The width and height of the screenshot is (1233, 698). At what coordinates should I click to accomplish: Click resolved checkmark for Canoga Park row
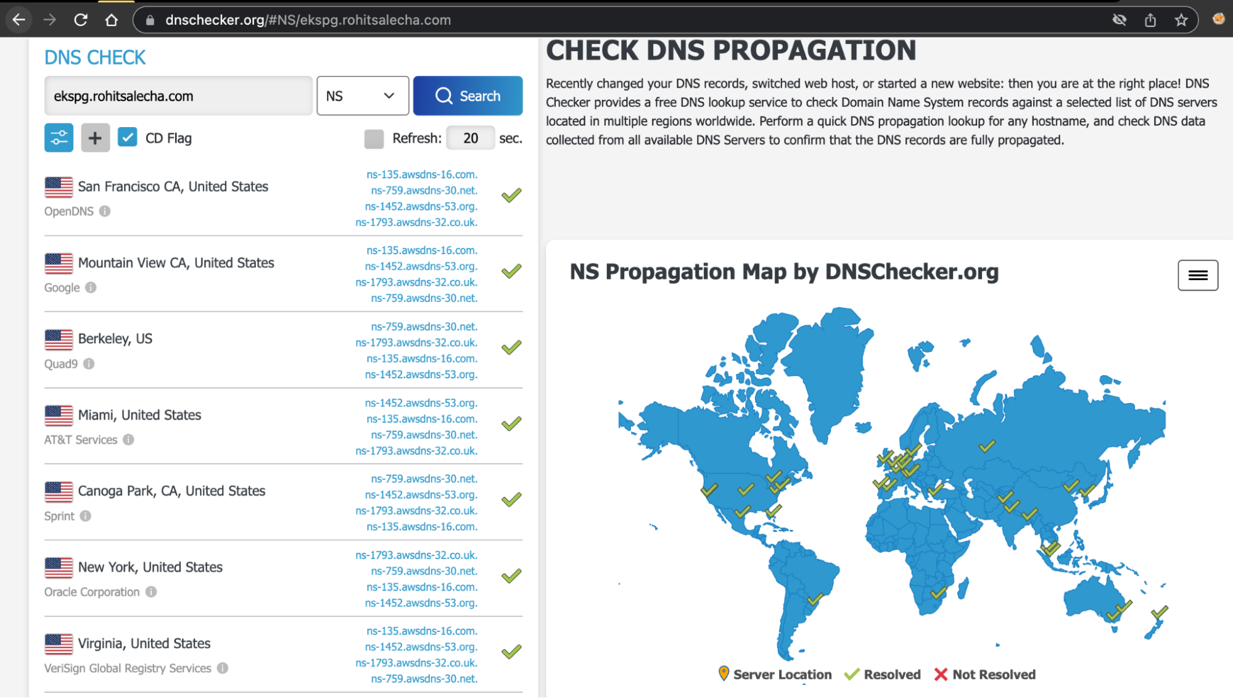tap(511, 500)
